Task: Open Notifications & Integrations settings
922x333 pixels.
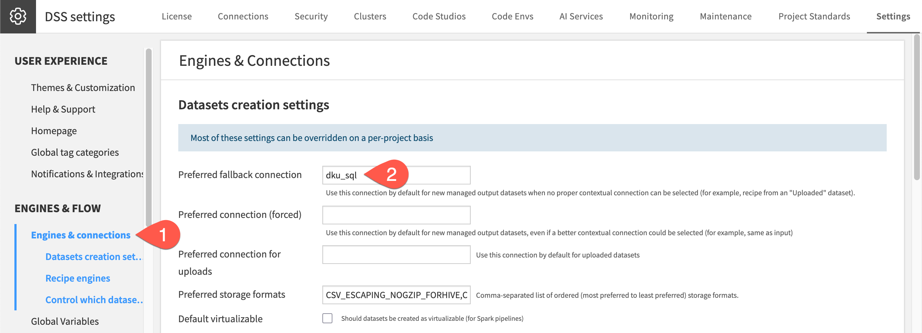Action: [x=87, y=174]
